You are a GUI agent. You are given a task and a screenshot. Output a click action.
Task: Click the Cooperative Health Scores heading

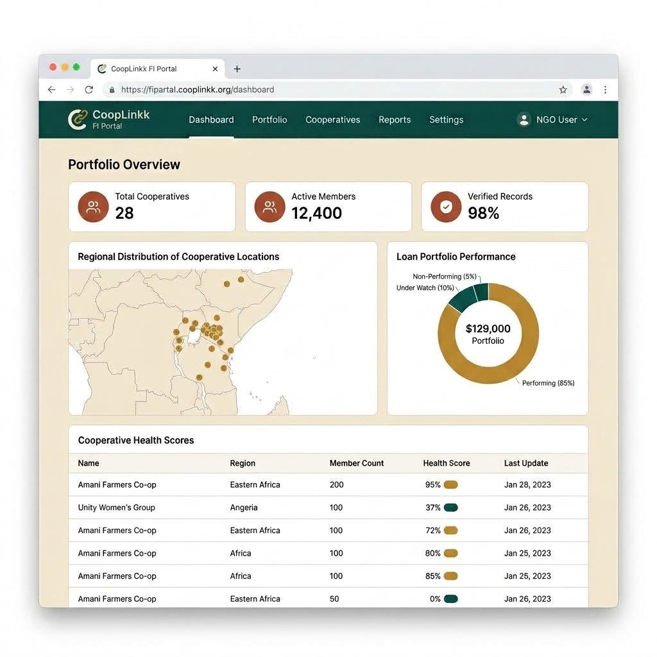[x=136, y=440]
